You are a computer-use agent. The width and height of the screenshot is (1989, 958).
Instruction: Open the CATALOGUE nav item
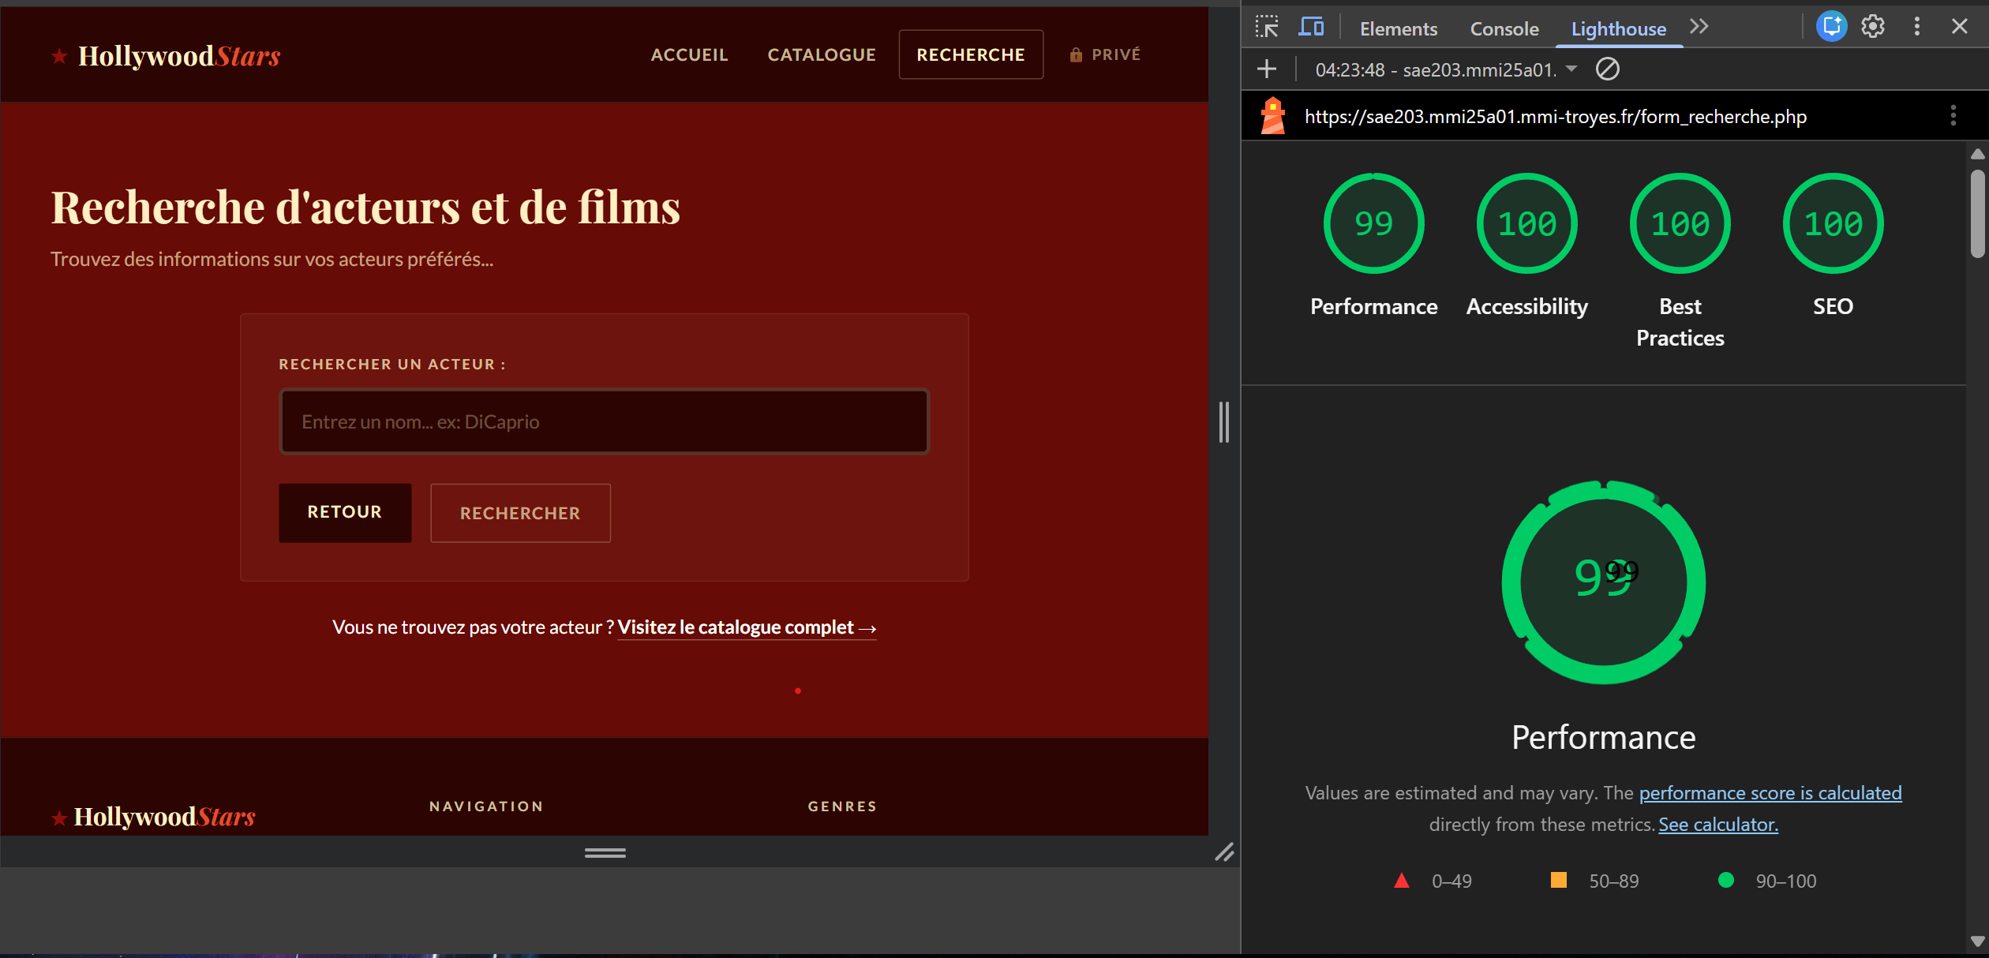[822, 54]
